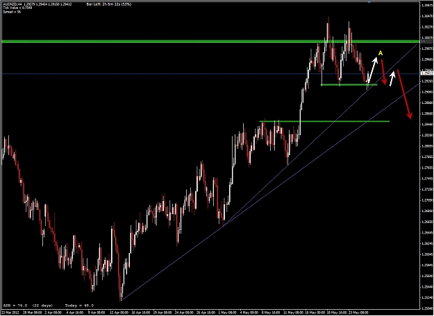Select the green horizontal line near early May highs
The image size is (434, 316).
click(x=324, y=121)
